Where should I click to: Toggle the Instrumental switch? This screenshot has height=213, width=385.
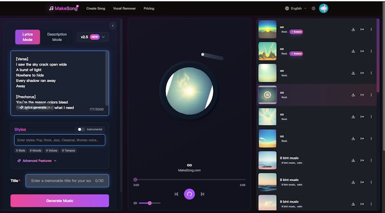pyautogui.click(x=81, y=129)
